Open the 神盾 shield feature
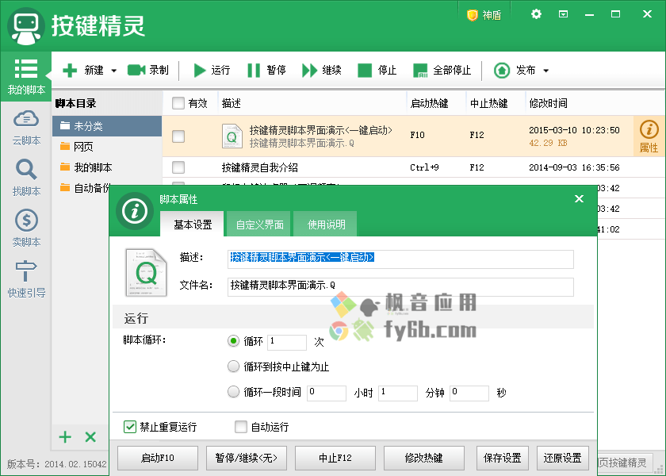 (484, 15)
